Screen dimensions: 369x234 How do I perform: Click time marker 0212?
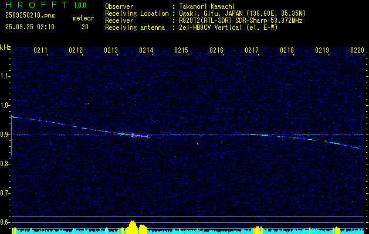pos(76,50)
